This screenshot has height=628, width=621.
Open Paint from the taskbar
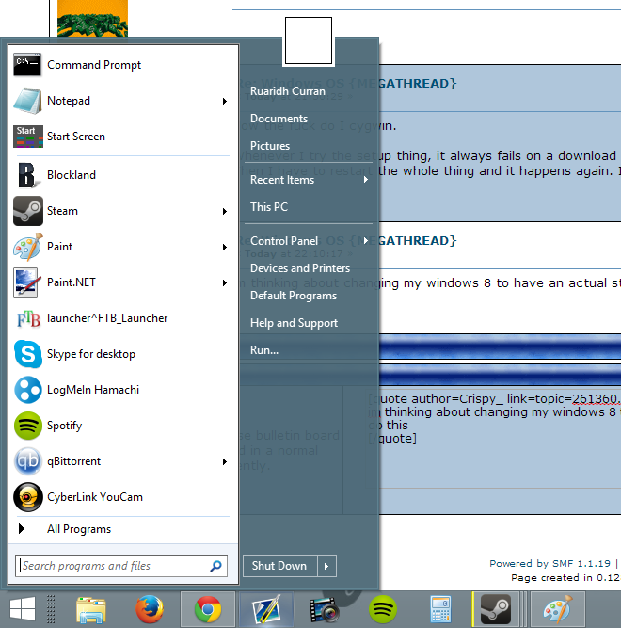558,609
